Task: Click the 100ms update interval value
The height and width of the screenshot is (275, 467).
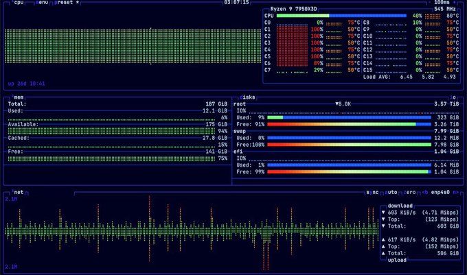Action: point(442,2)
